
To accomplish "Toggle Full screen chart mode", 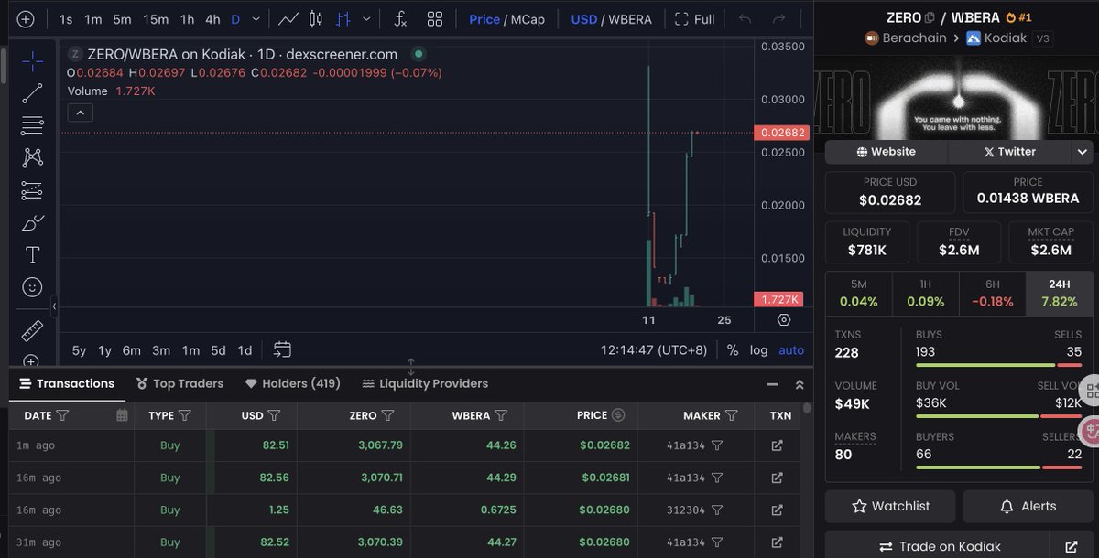I will 694,19.
